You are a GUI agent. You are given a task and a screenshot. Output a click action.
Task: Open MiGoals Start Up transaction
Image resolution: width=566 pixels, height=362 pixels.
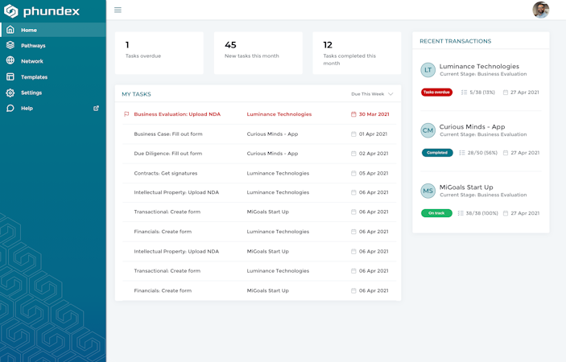466,187
